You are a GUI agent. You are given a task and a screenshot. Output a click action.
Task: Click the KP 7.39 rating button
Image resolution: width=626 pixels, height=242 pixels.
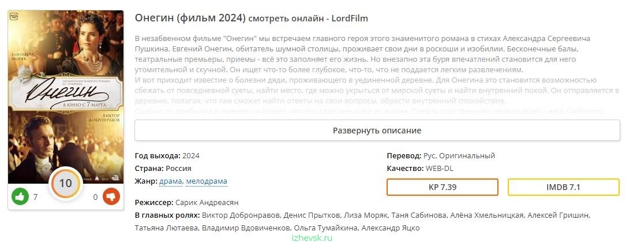coord(443,187)
